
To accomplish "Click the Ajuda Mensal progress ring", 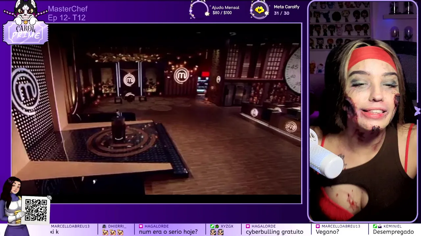I will click(199, 10).
